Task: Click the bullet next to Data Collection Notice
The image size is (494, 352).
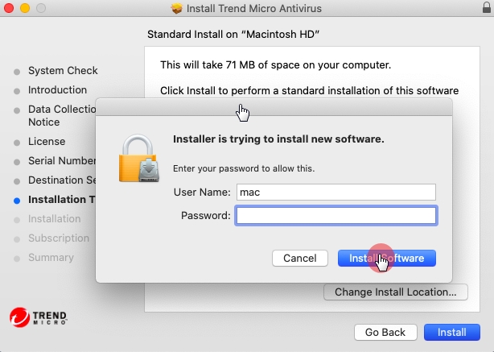Action: [17, 110]
